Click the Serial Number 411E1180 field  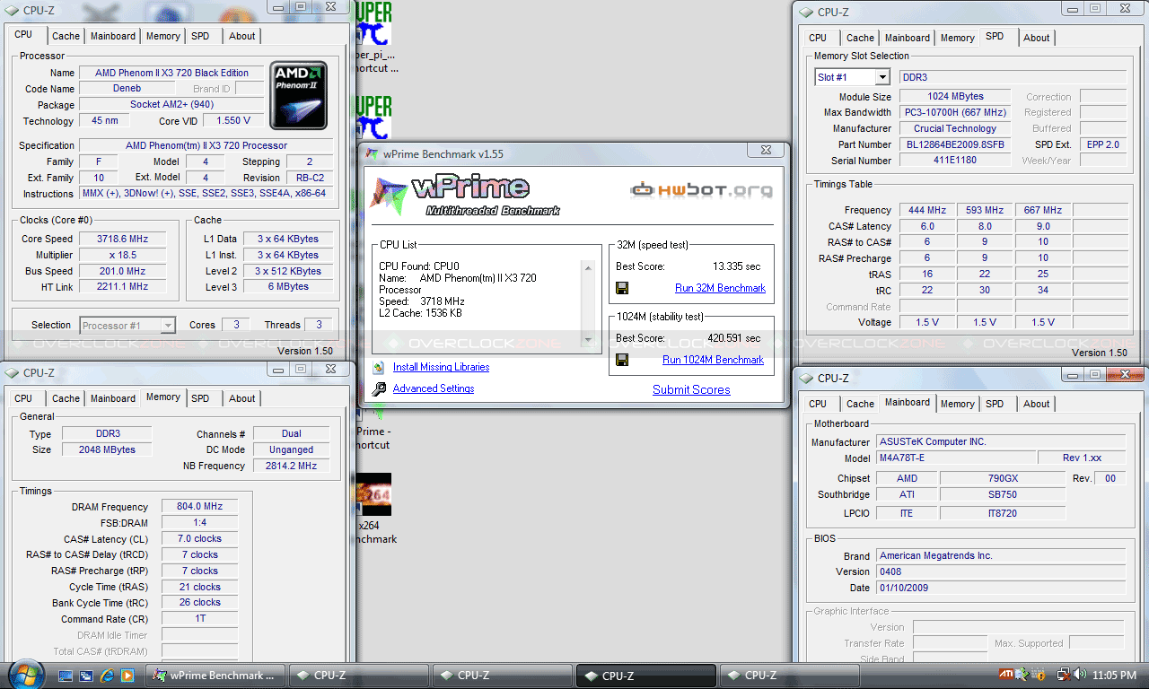click(955, 161)
